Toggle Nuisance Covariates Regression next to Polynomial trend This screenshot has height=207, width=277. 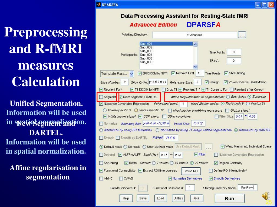click(x=101, y=104)
